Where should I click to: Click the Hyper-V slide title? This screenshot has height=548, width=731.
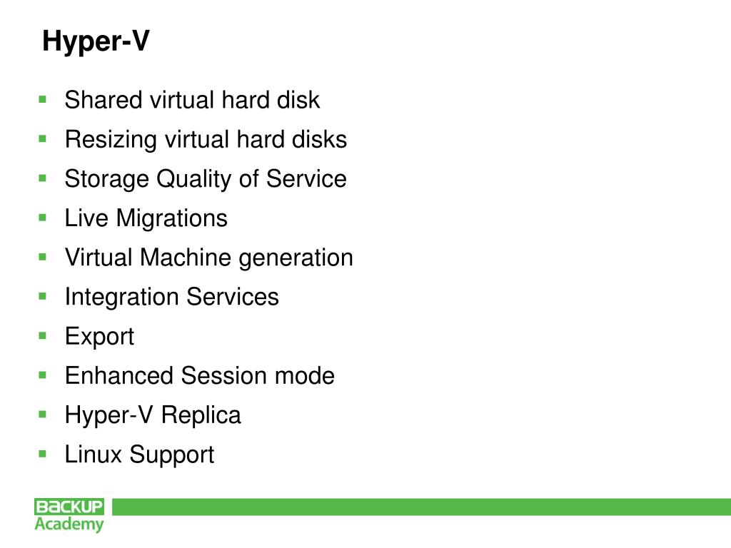(96, 41)
